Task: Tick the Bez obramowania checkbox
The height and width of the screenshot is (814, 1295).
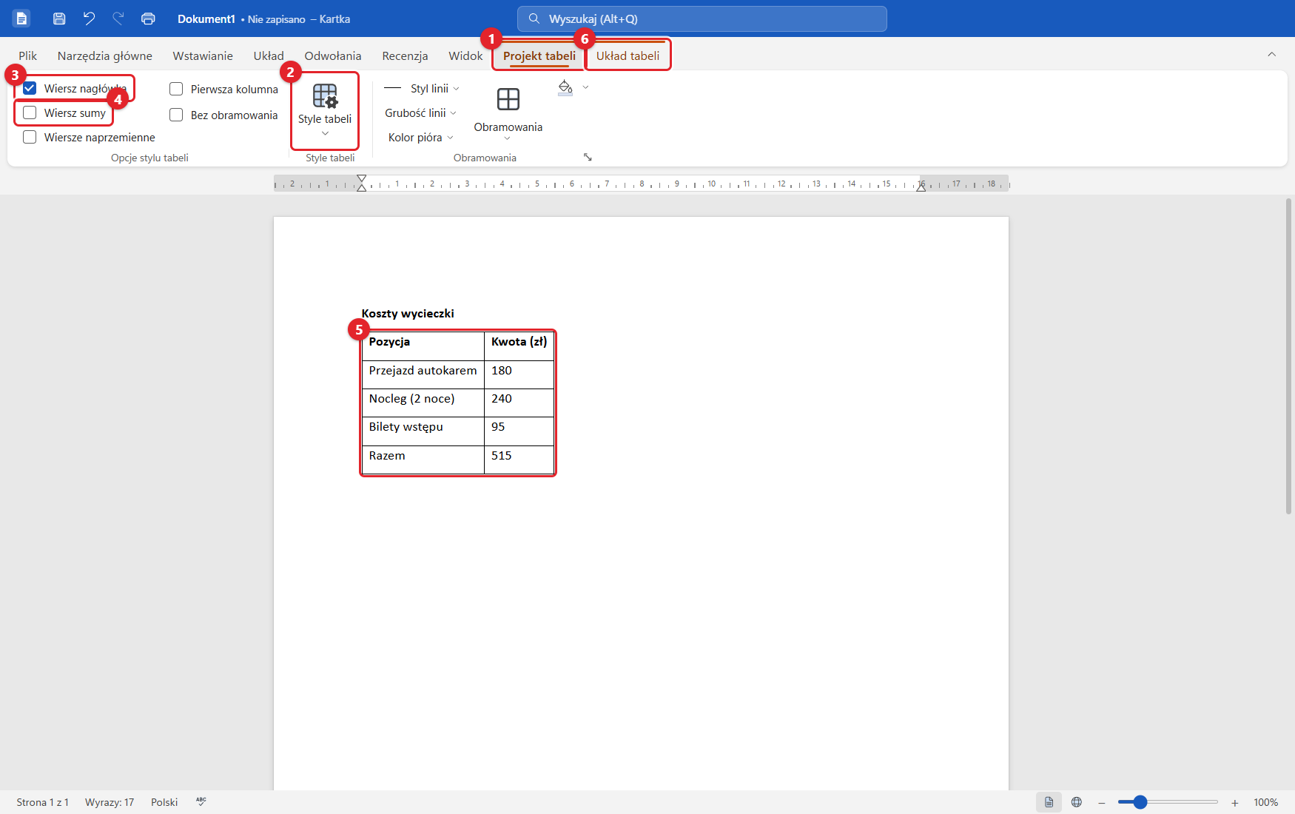Action: click(x=176, y=115)
